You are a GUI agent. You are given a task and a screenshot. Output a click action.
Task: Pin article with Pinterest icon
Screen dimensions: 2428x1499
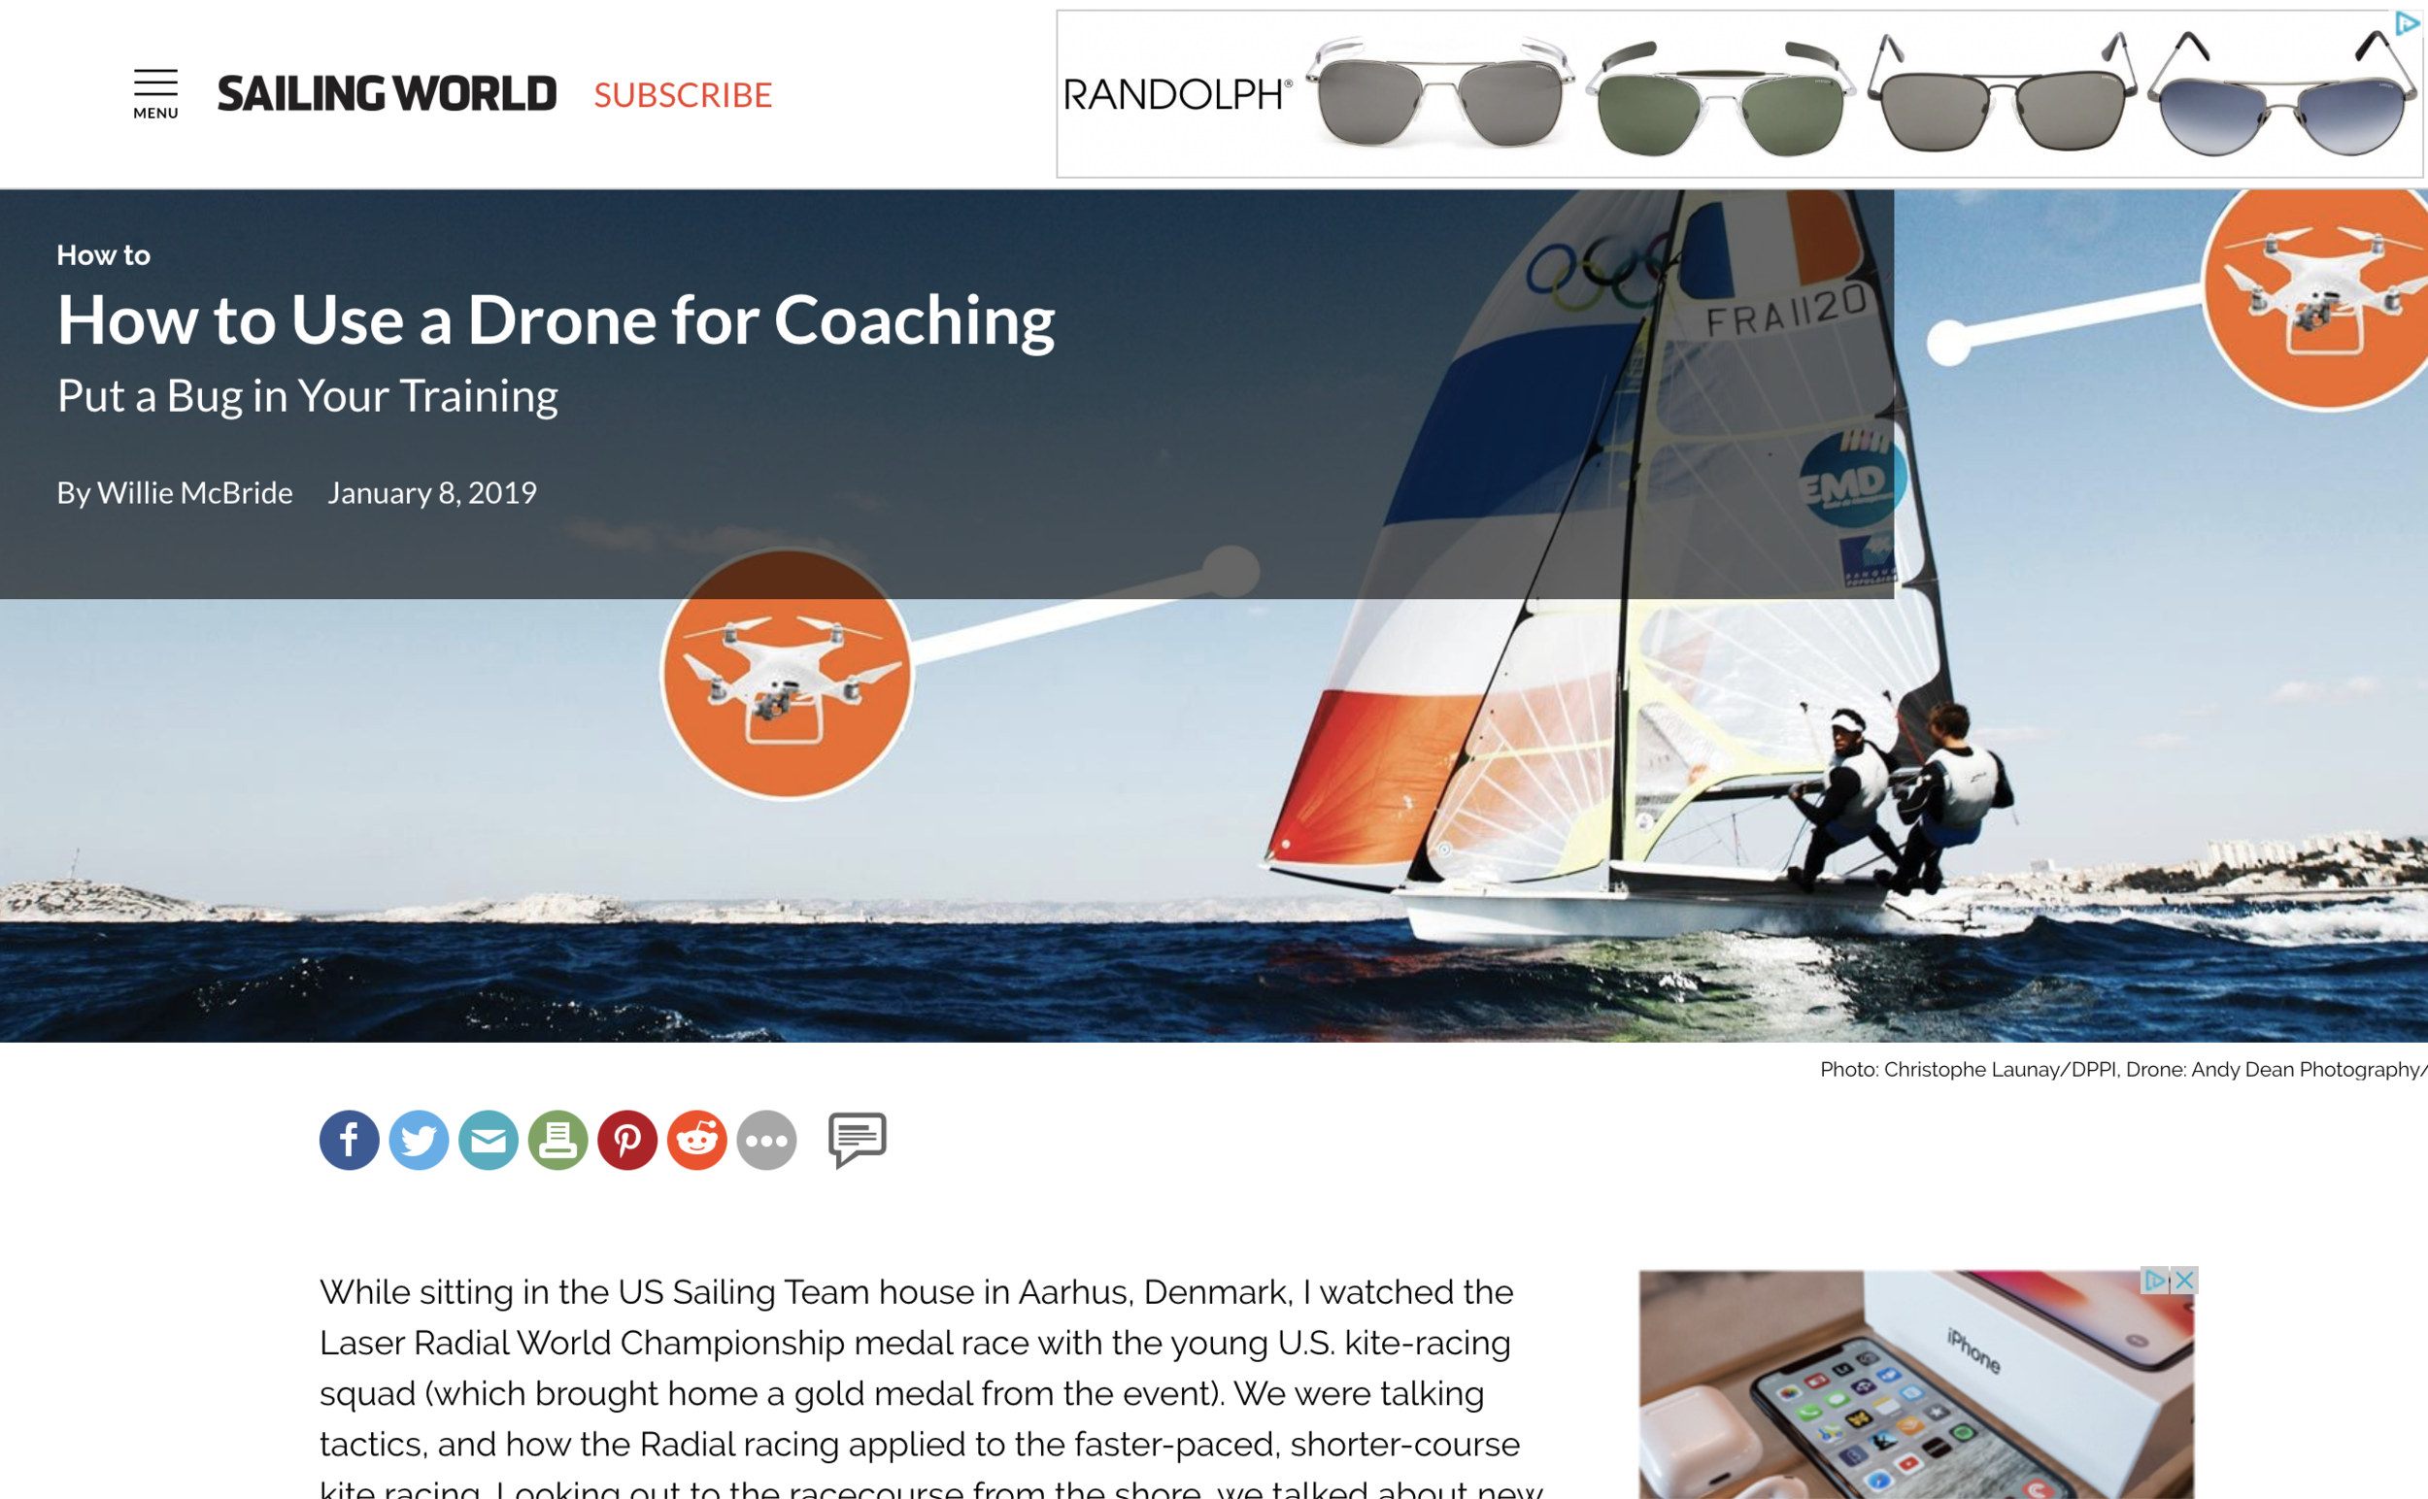[x=626, y=1140]
